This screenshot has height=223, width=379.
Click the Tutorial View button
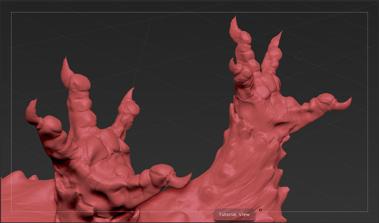coord(234,214)
